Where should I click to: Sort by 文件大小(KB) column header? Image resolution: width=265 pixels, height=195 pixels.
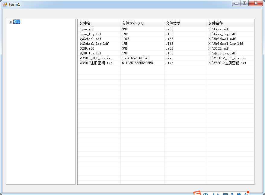[142, 23]
